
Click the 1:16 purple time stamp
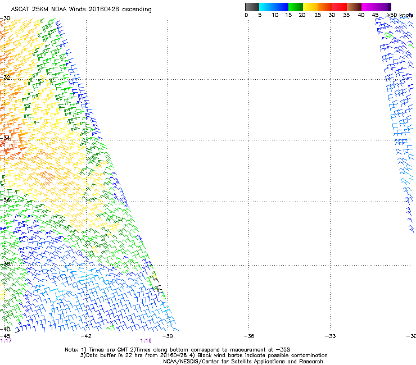point(146,341)
